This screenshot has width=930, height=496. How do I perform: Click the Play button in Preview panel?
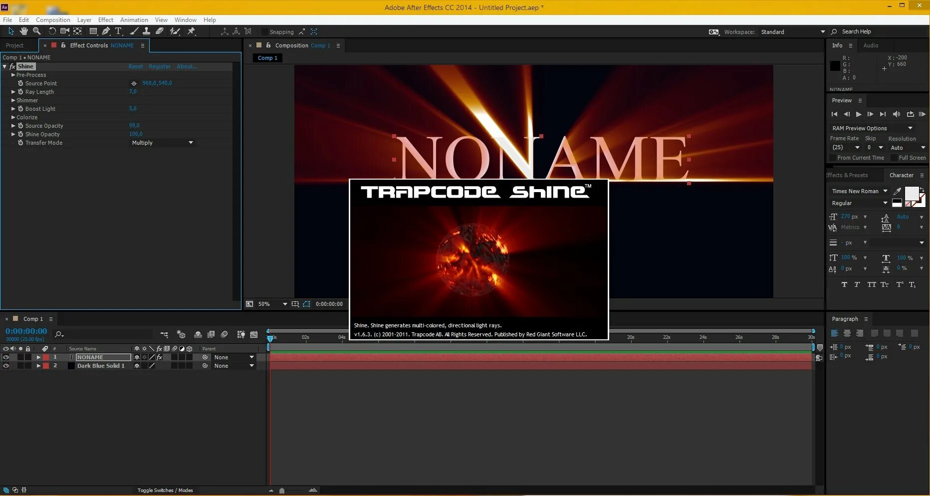pyautogui.click(x=858, y=114)
